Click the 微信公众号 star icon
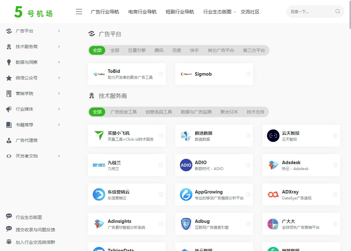 [x=9, y=78]
